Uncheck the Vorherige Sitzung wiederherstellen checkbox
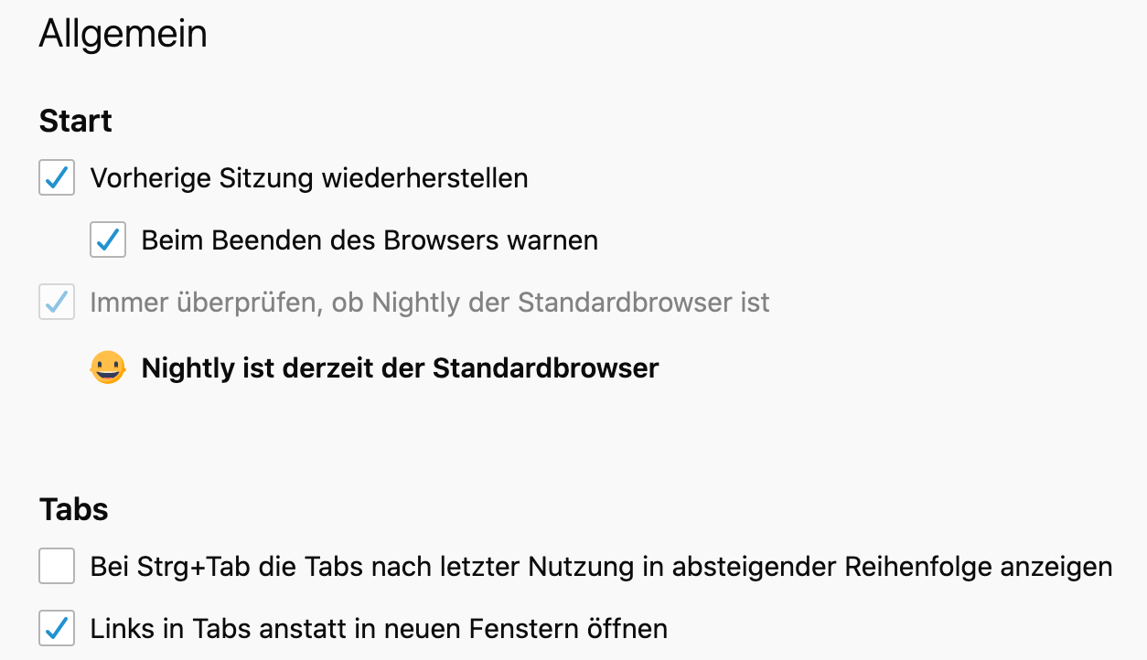 [57, 177]
